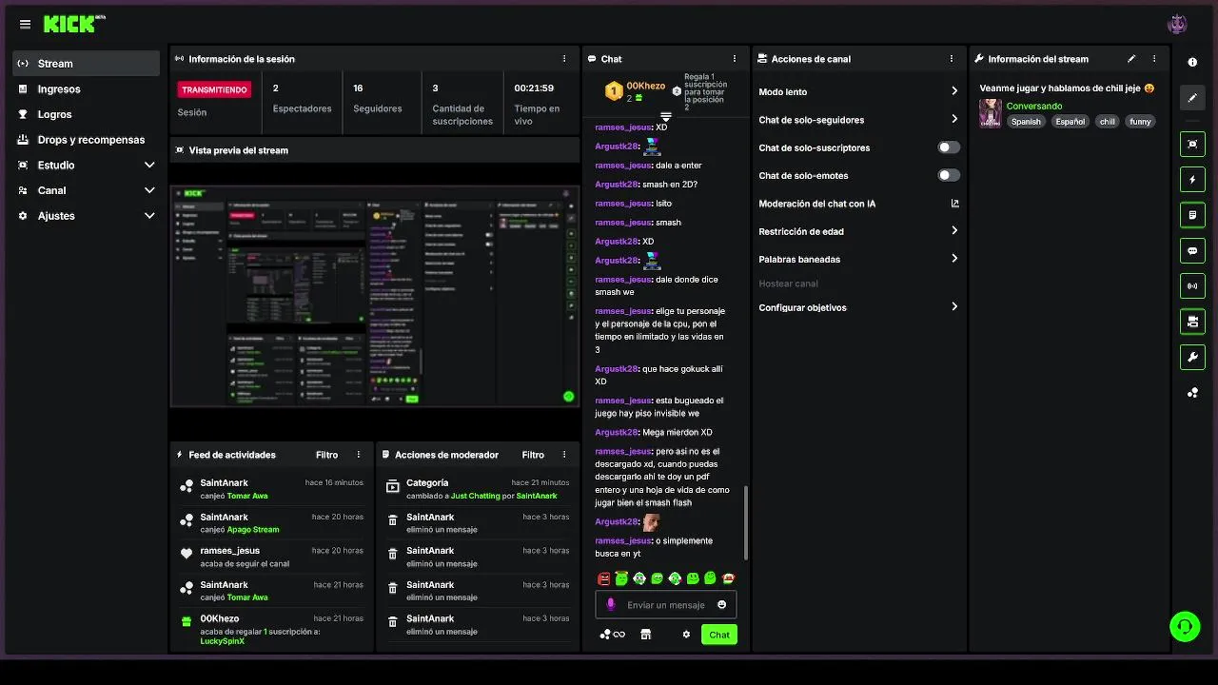1218x685 pixels.
Task: Open Información de la sesión options menu
Action: [x=564, y=59]
